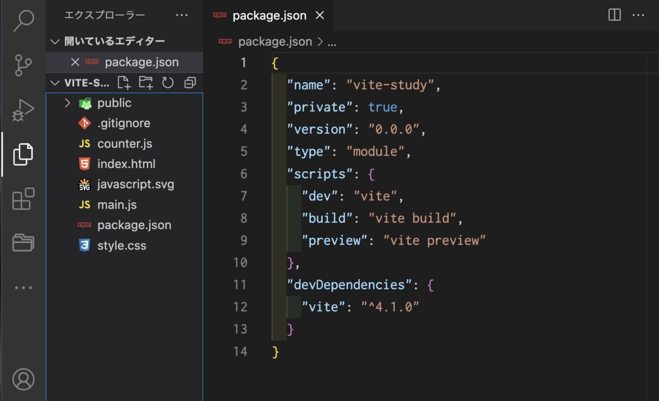The height and width of the screenshot is (401, 659).
Task: Click the New Folder icon
Action: click(146, 82)
